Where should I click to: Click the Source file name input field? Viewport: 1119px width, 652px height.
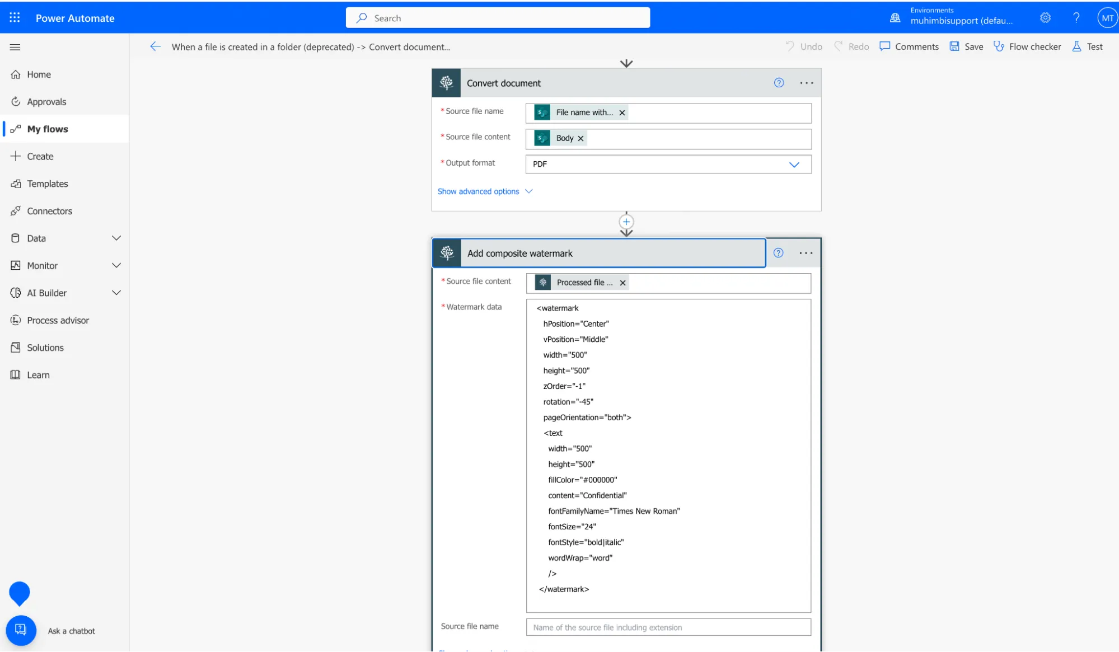pos(668,627)
